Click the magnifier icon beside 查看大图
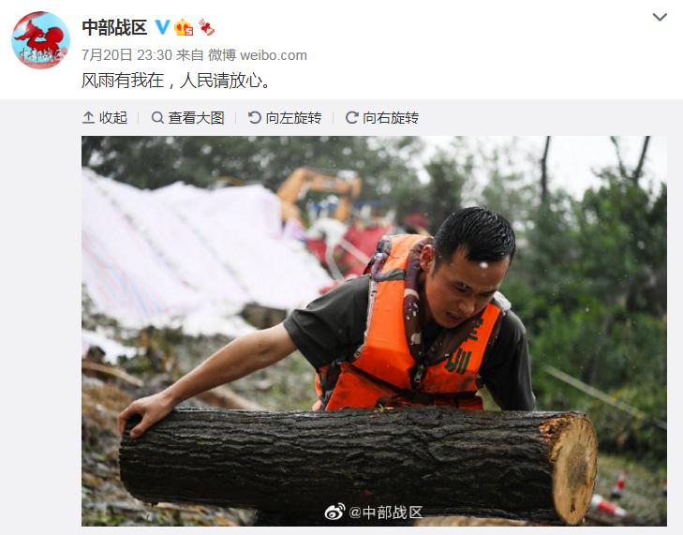 point(157,118)
